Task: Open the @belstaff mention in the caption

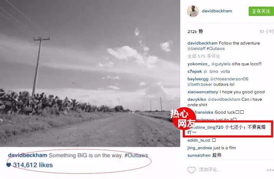Action: (196, 49)
